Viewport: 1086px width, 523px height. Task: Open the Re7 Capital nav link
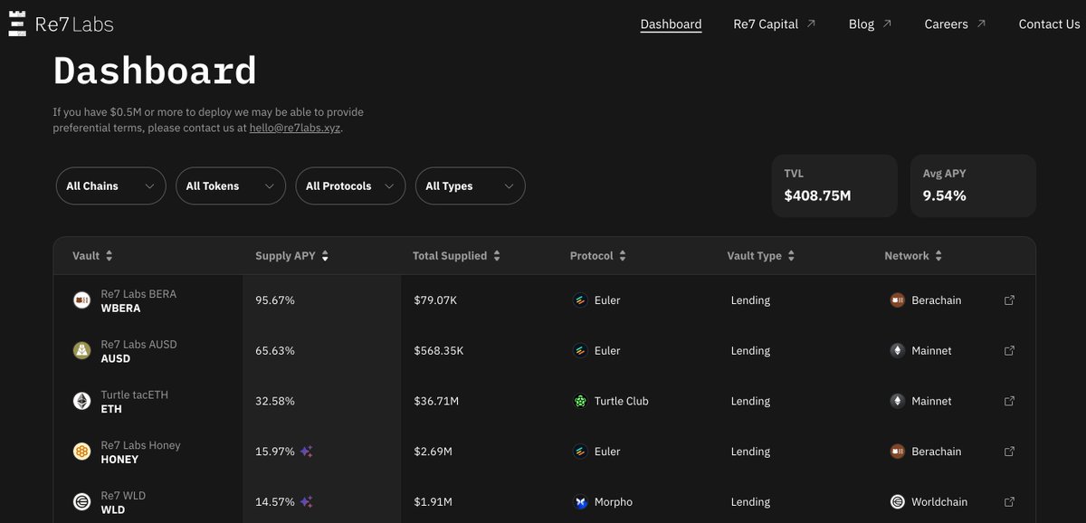pyautogui.click(x=775, y=24)
